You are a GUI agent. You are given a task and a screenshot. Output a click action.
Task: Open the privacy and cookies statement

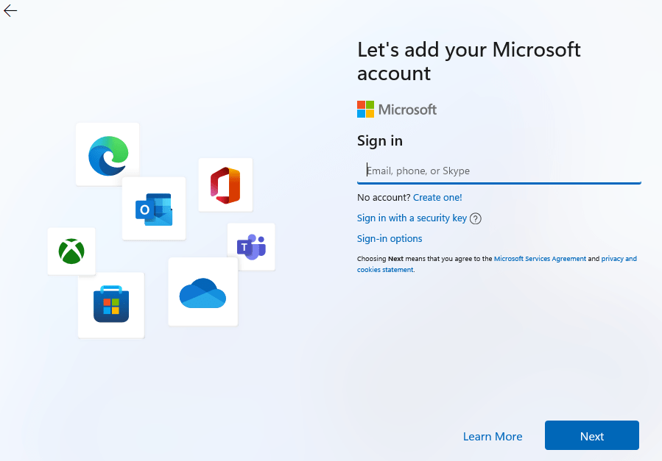click(497, 264)
